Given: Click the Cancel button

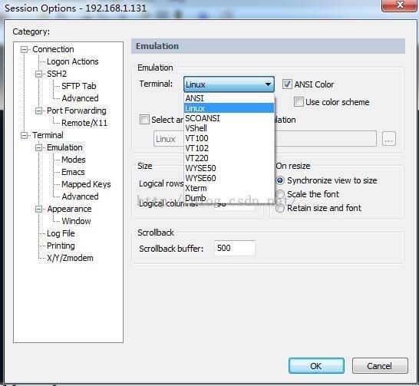Looking at the screenshot, I should [x=380, y=366].
